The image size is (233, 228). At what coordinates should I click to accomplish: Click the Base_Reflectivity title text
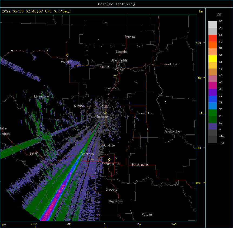117,4
